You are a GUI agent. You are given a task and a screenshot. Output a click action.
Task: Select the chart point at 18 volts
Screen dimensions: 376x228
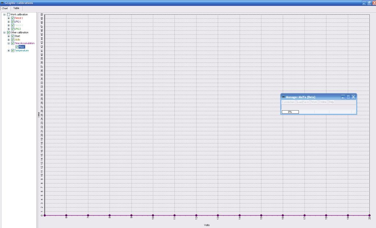click(x=326, y=215)
